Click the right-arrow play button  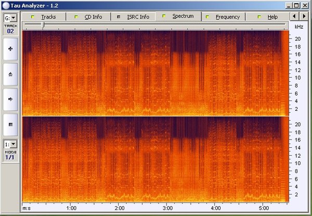click(x=10, y=99)
